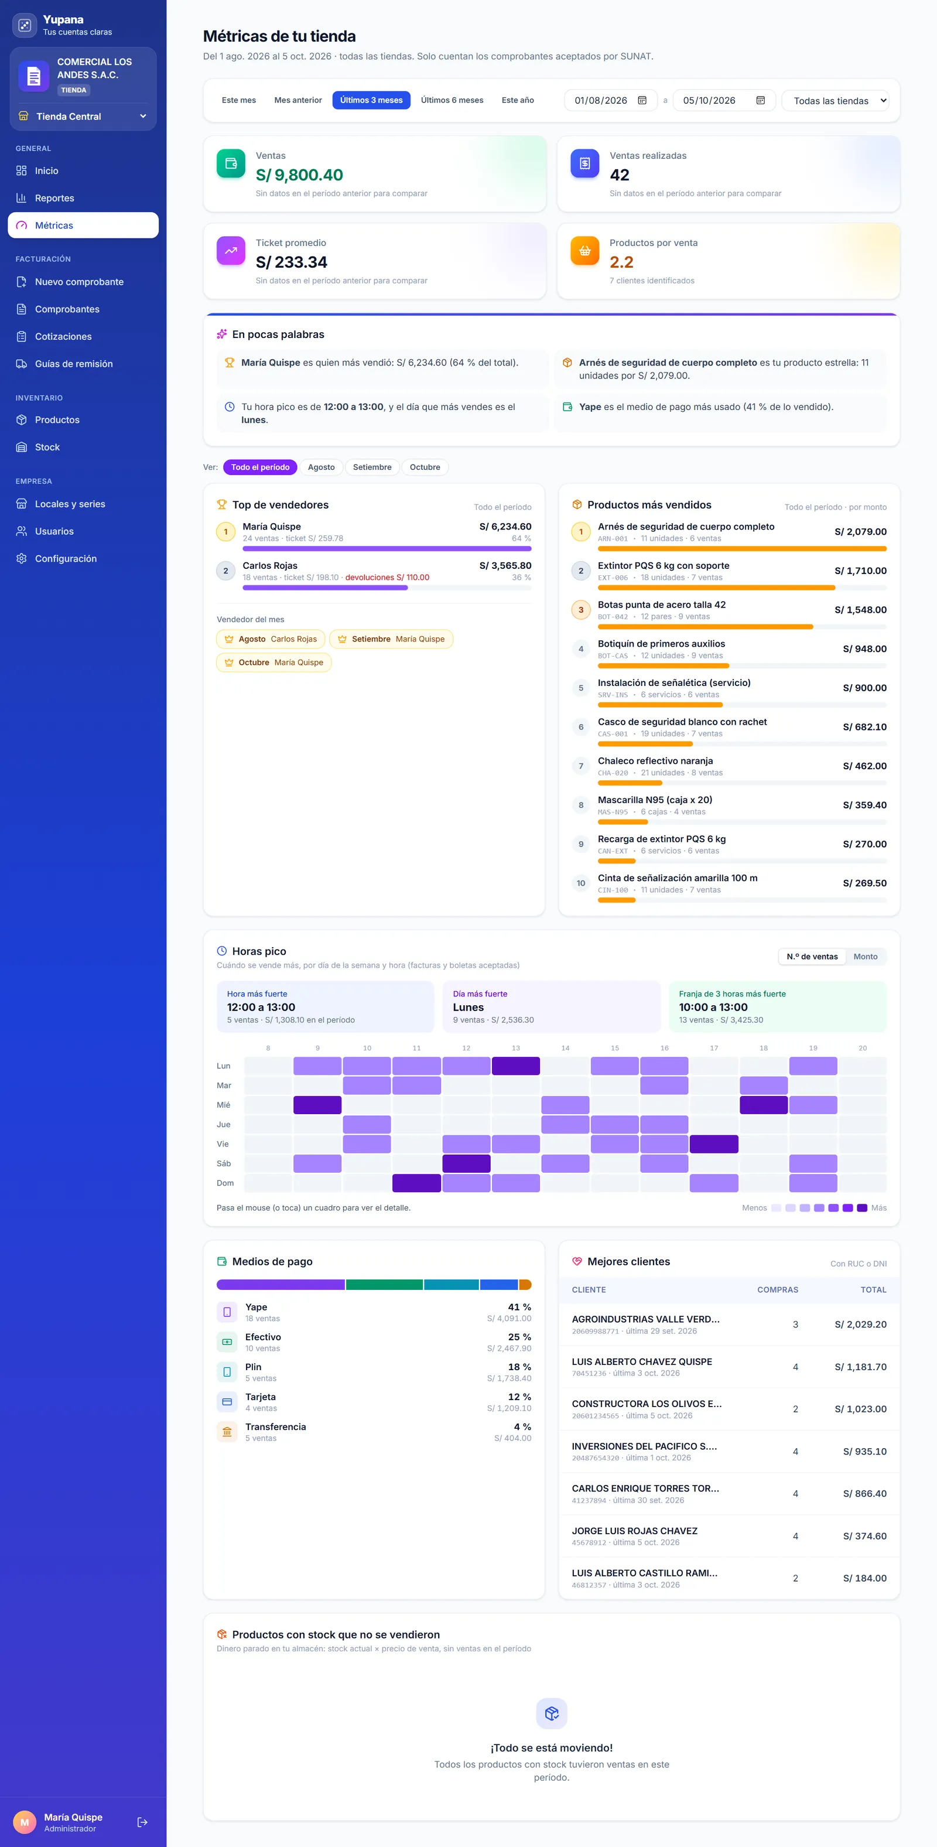Select the Este mes range tab
The width and height of the screenshot is (937, 1847).
coord(239,100)
